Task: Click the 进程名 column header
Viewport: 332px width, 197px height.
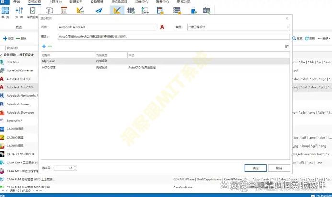Action: [x=68, y=55]
